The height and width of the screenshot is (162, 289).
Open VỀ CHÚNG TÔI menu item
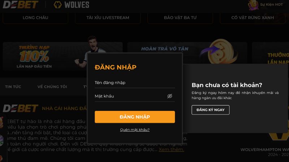pyautogui.click(x=52, y=87)
